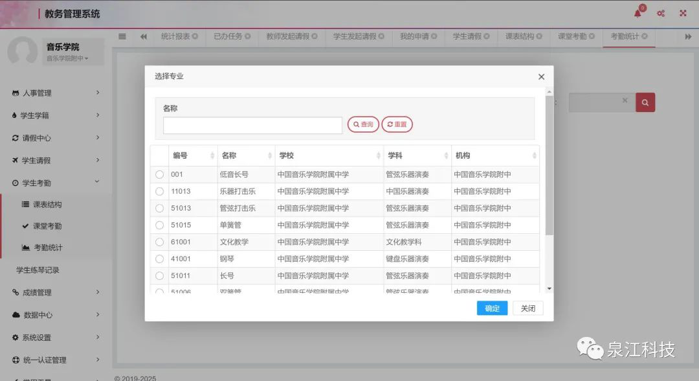Select the radio button for 低音长号

[x=159, y=174]
